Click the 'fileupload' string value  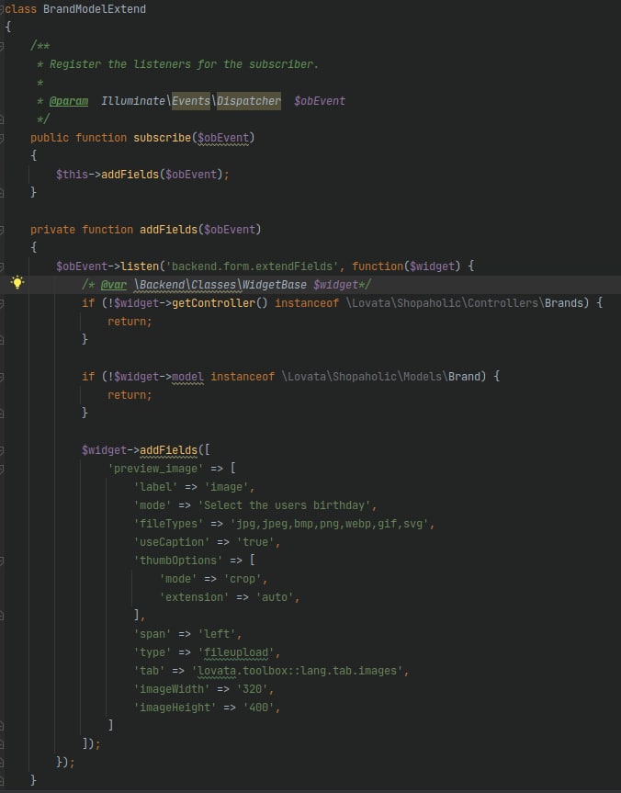[236, 652]
